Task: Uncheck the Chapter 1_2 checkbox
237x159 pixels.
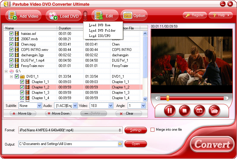Action: coord(22,87)
